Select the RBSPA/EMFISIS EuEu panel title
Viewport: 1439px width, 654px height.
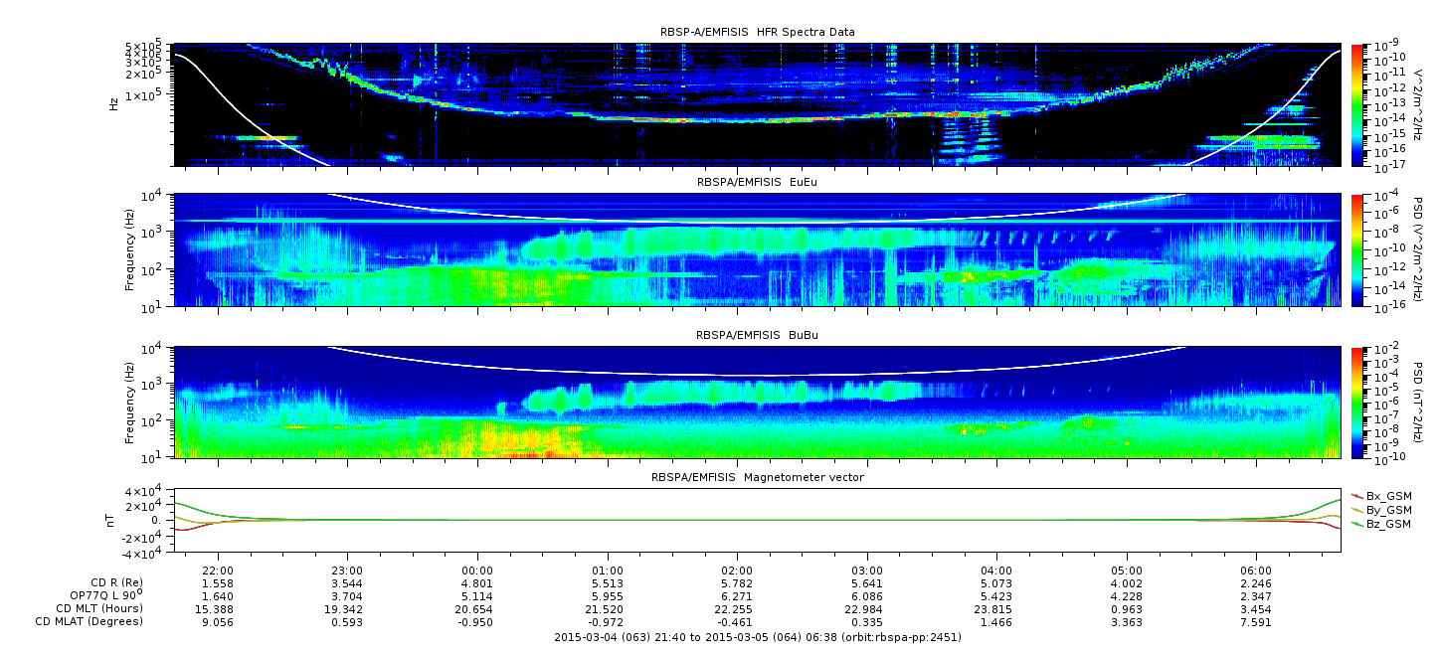point(757,183)
